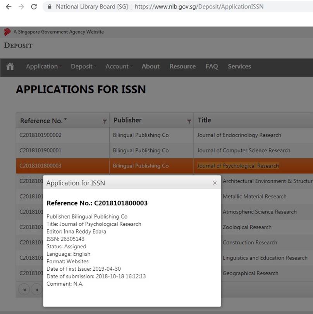Close the Application for ISSN dialog

pos(215,183)
